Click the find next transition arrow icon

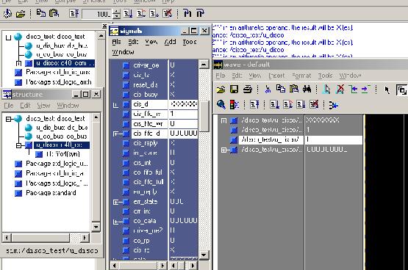[x=365, y=90]
